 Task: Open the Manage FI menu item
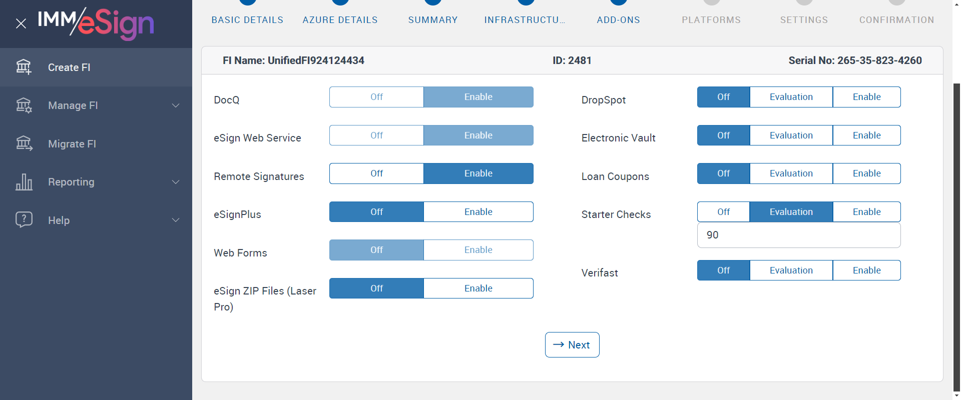coord(96,105)
